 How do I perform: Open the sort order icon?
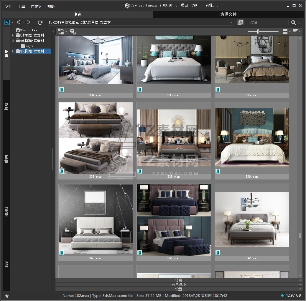click(x=295, y=31)
